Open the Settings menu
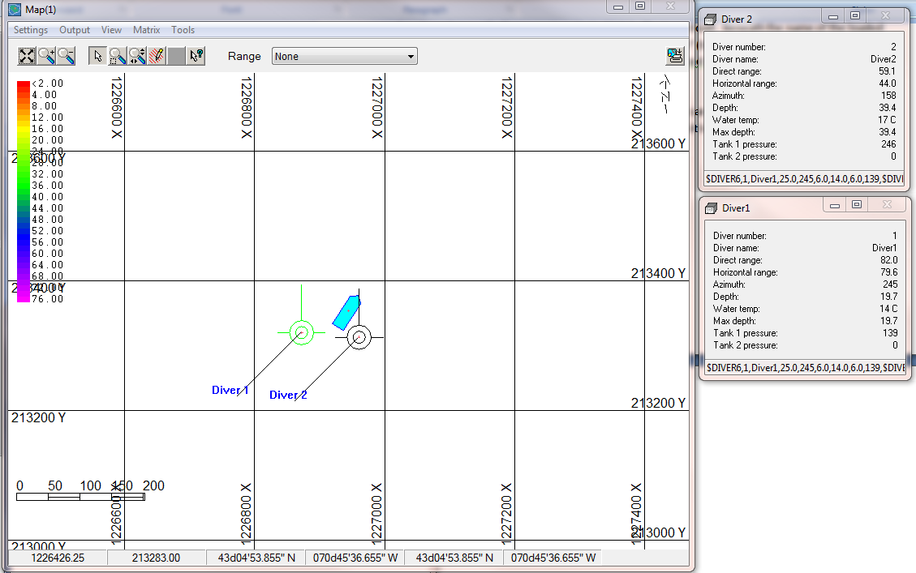Image resolution: width=916 pixels, height=573 pixels. [31, 30]
